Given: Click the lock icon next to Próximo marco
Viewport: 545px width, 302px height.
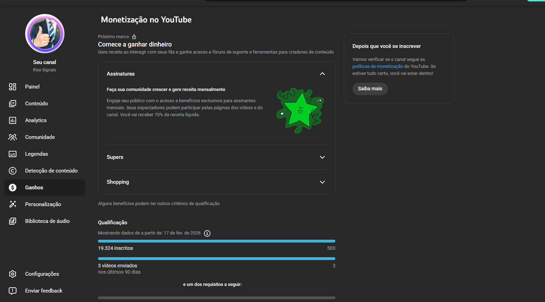Looking at the screenshot, I should coord(134,37).
